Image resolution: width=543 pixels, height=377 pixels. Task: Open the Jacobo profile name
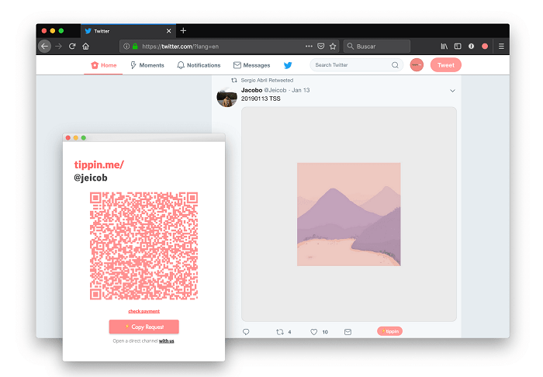click(x=251, y=90)
